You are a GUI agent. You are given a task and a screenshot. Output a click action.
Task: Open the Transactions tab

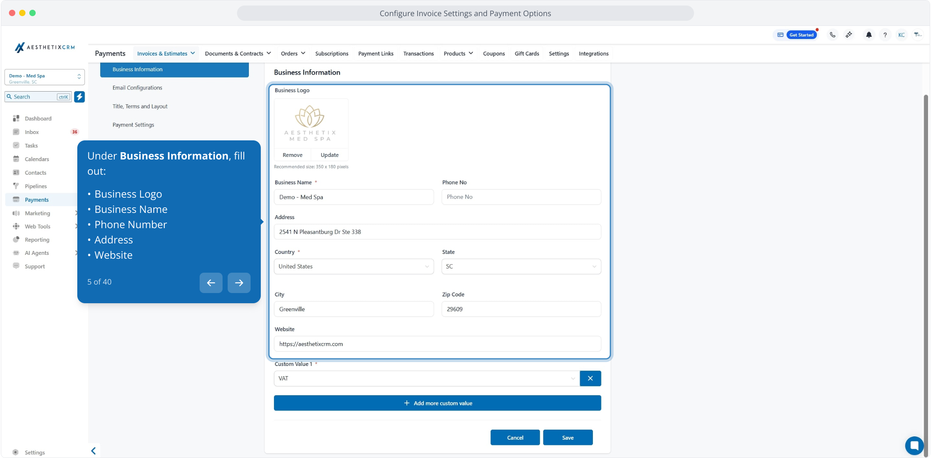pos(418,53)
